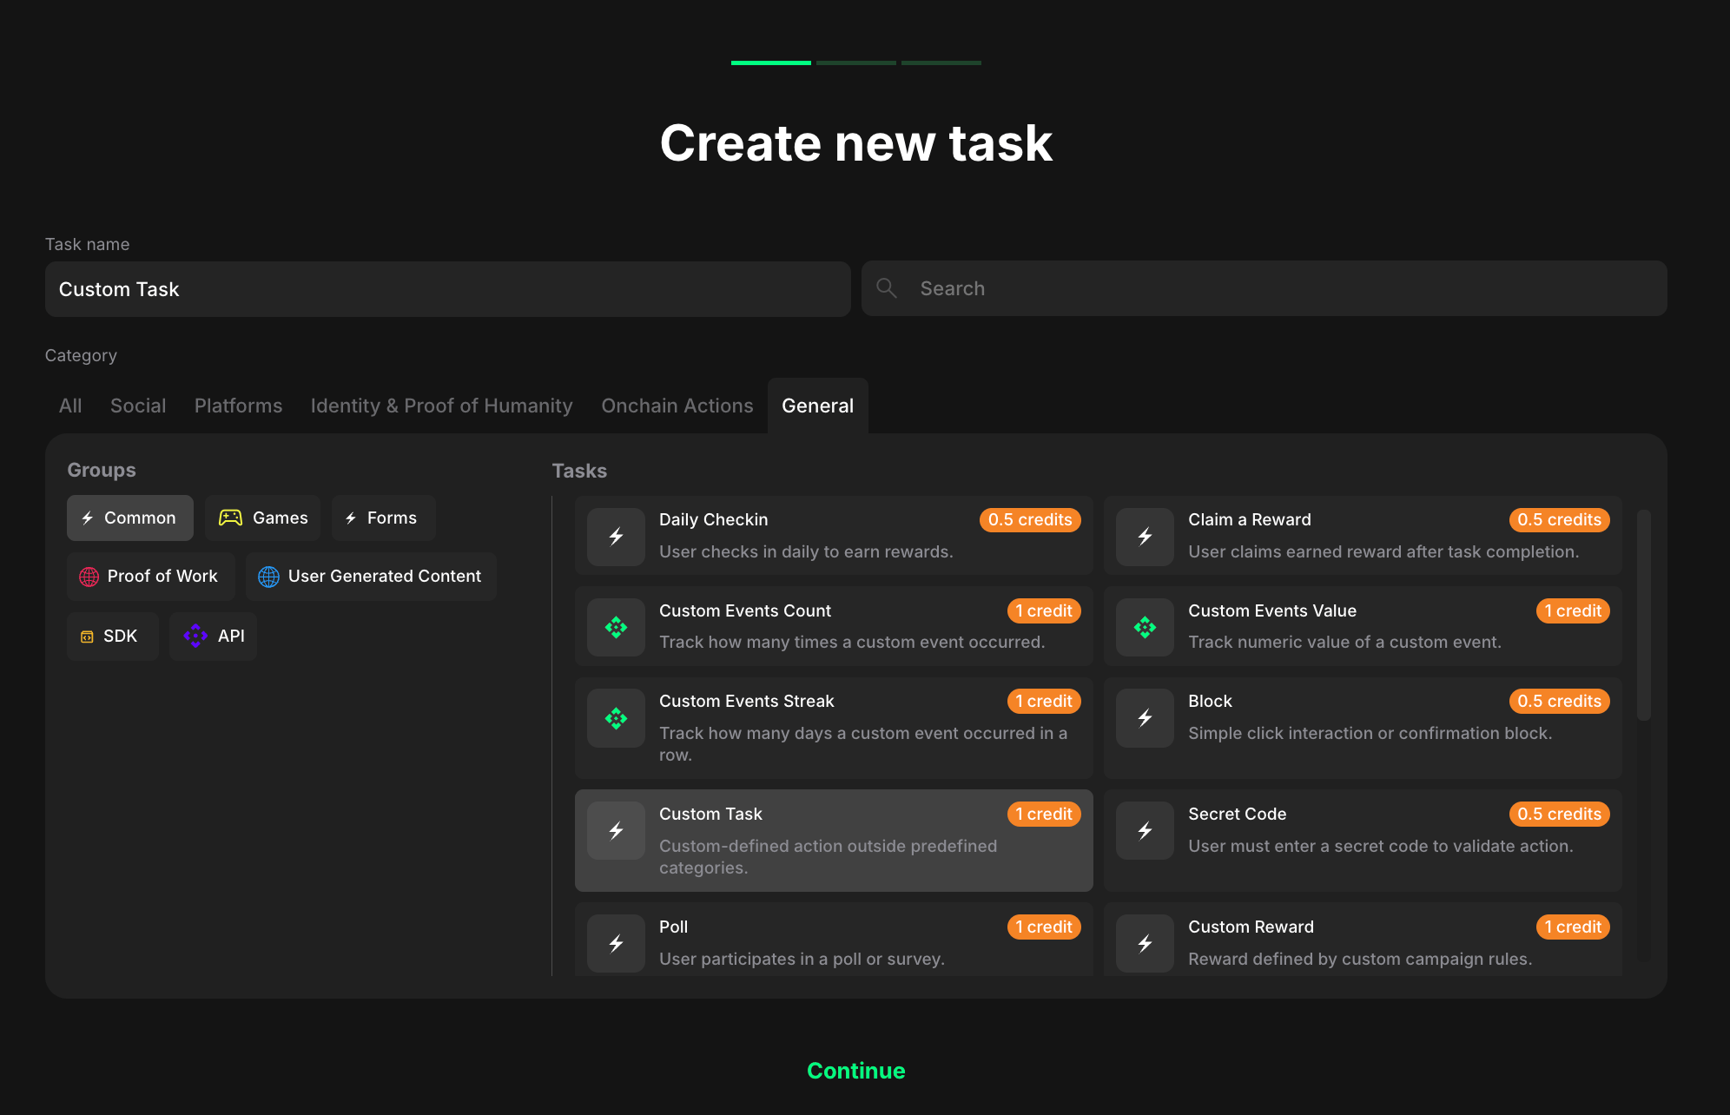This screenshot has width=1730, height=1115.
Task: Click the Proof of Work globe icon
Action: point(89,577)
